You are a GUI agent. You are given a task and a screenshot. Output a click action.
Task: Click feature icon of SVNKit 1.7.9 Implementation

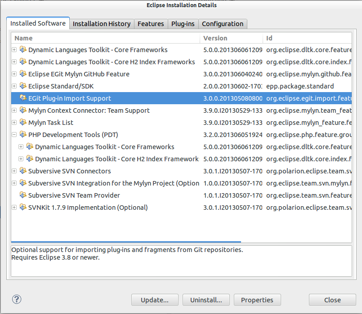click(x=23, y=207)
